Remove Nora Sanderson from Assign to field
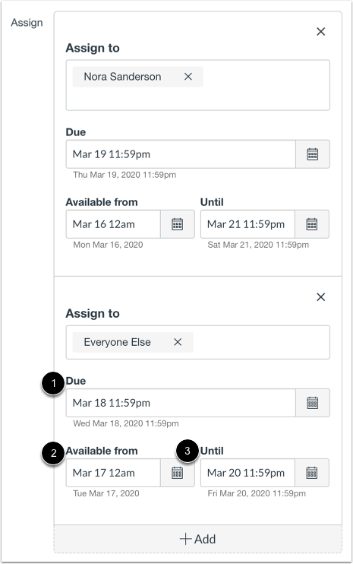This screenshot has width=353, height=564. point(188,77)
